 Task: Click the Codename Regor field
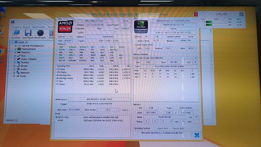tap(99, 29)
